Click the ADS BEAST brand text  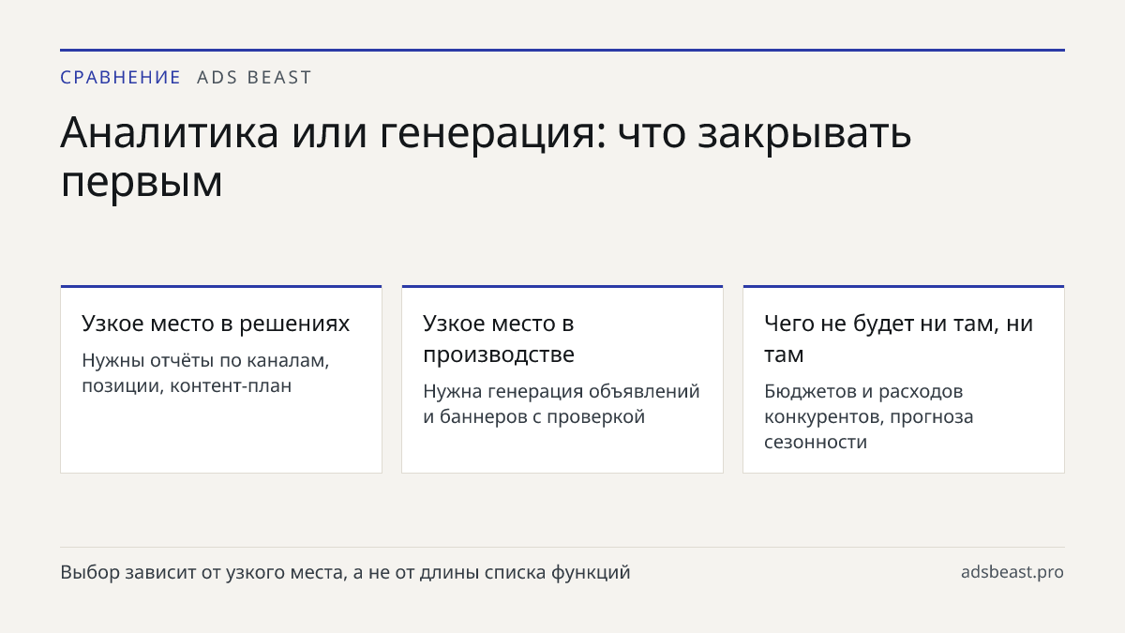coord(254,78)
